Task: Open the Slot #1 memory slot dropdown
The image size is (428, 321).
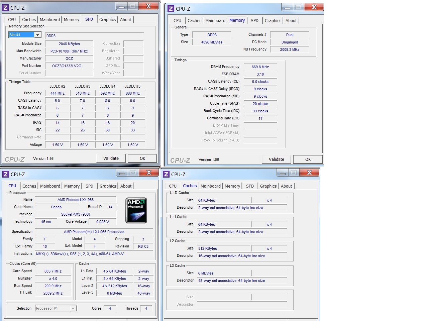Action: (37, 35)
